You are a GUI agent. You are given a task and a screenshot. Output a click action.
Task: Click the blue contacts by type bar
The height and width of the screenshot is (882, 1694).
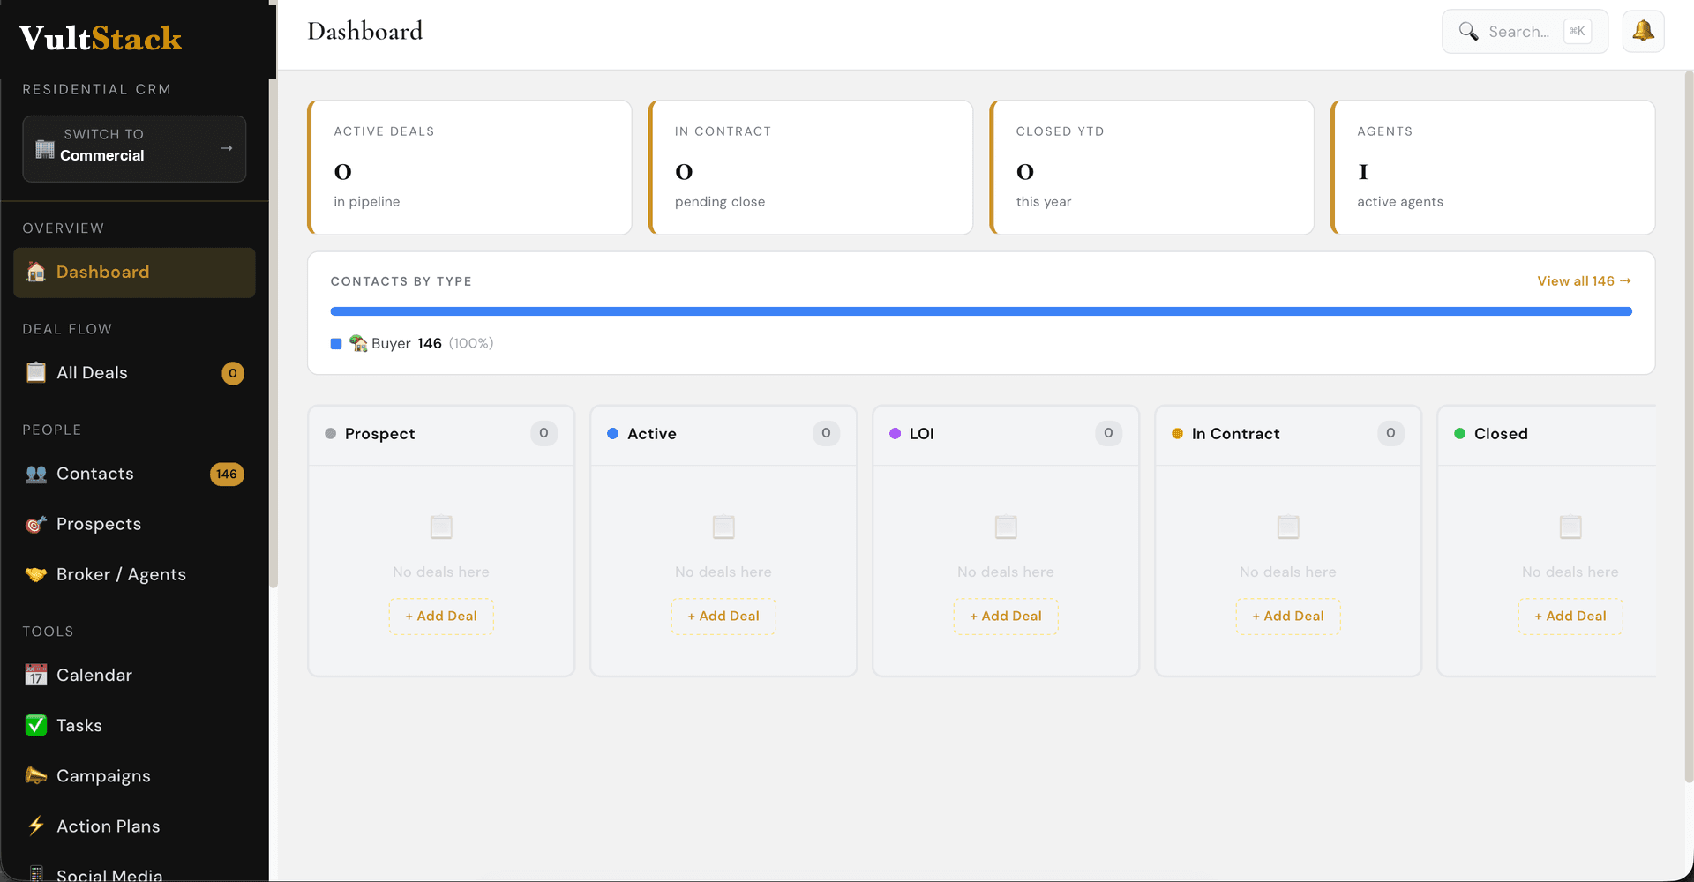(981, 311)
